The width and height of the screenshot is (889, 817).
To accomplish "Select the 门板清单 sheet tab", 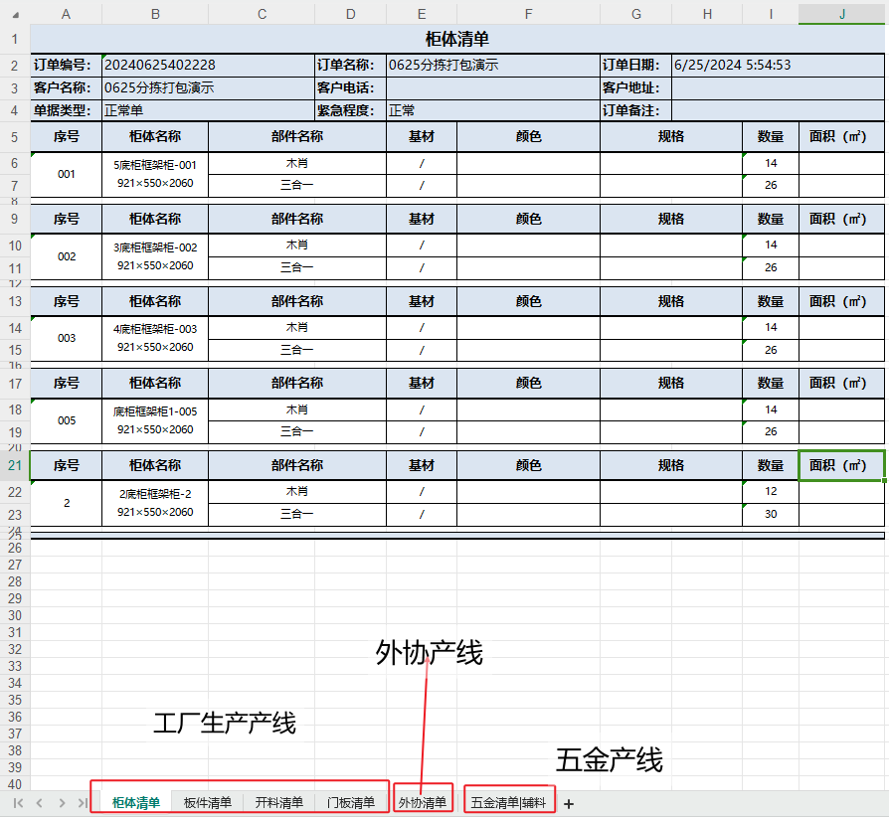I will tap(351, 803).
